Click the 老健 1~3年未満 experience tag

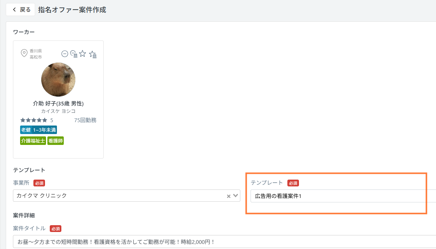[x=39, y=130]
